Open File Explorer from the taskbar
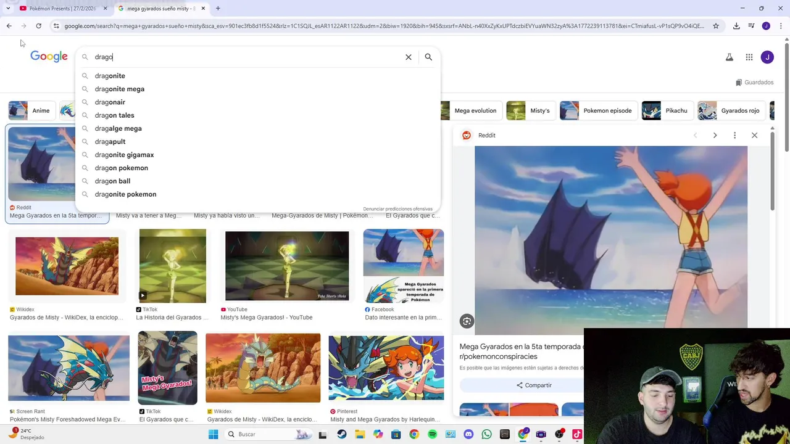 [x=360, y=434]
